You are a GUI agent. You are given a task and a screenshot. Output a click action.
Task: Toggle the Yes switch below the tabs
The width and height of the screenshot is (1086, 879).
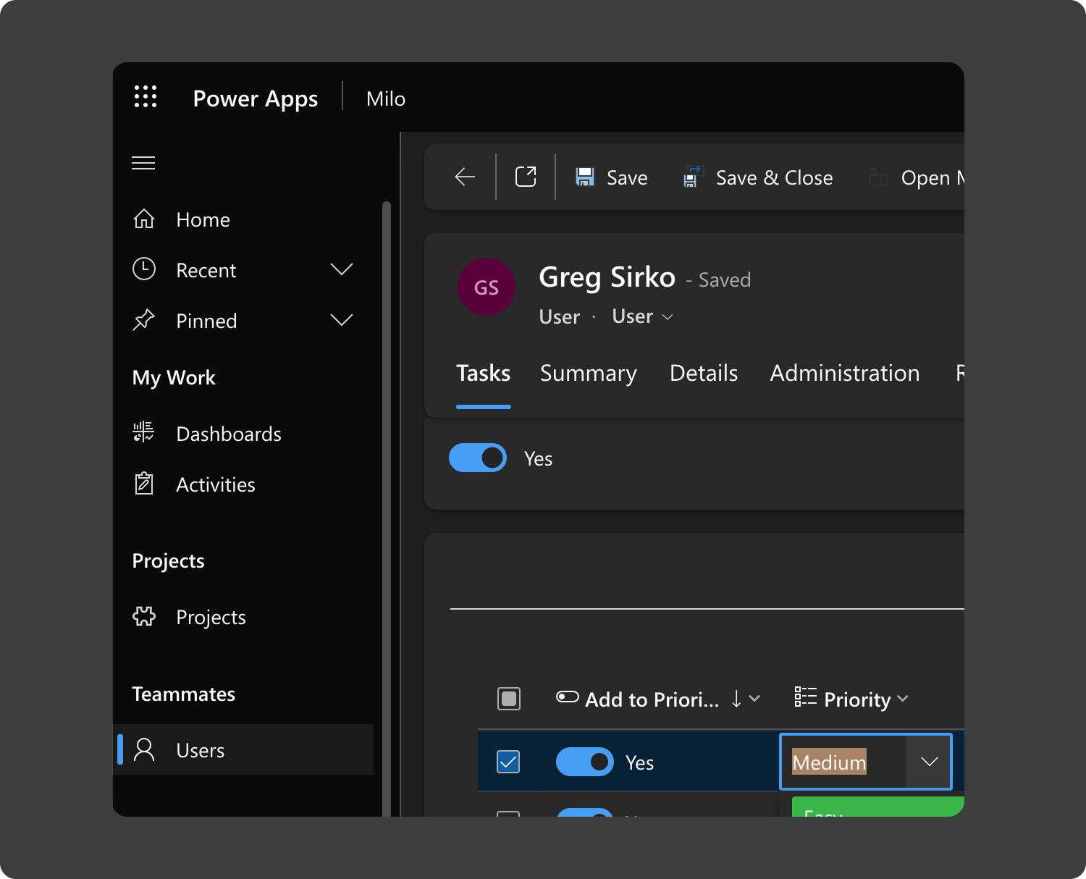tap(478, 458)
